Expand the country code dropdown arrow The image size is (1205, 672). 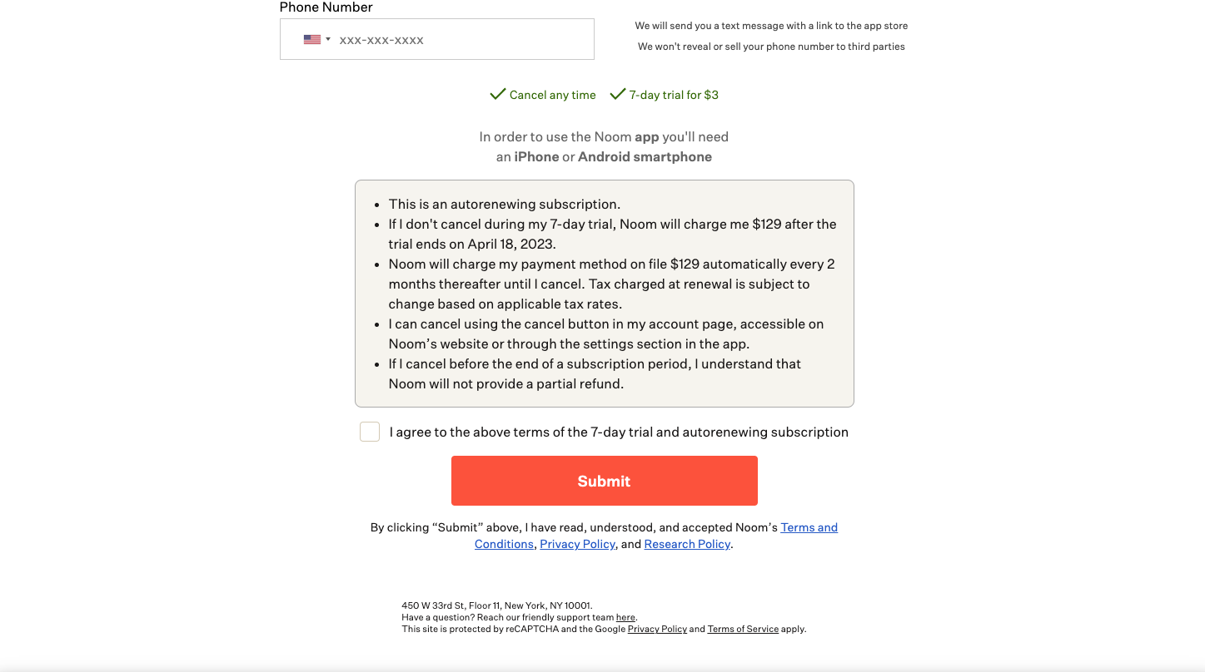(x=328, y=39)
